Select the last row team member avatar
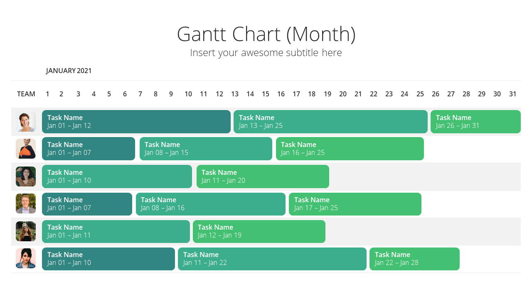The width and height of the screenshot is (532, 299). pyautogui.click(x=26, y=258)
